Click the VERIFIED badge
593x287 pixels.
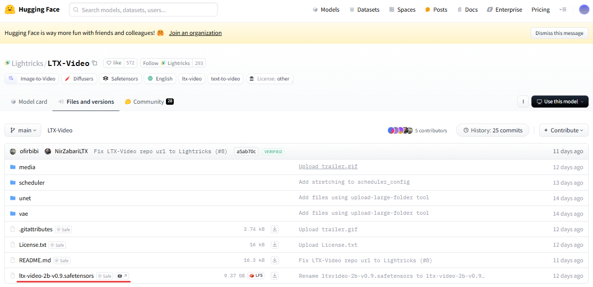click(x=273, y=152)
